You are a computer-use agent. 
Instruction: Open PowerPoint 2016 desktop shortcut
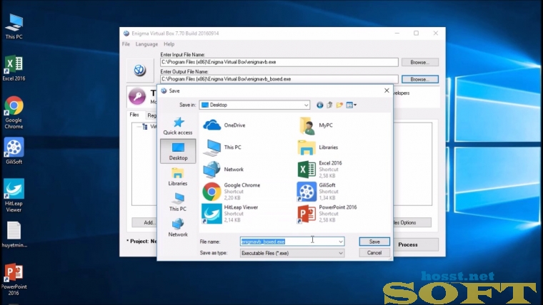(x=14, y=280)
